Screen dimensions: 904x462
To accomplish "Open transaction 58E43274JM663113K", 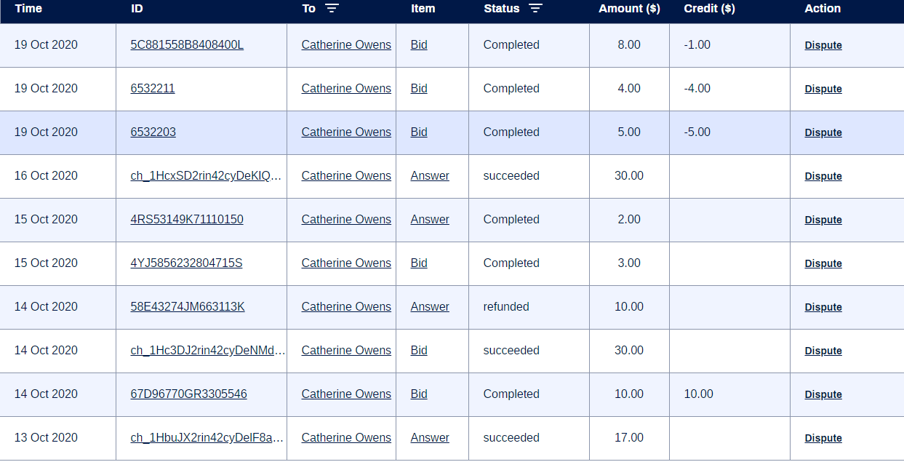I will [x=188, y=307].
